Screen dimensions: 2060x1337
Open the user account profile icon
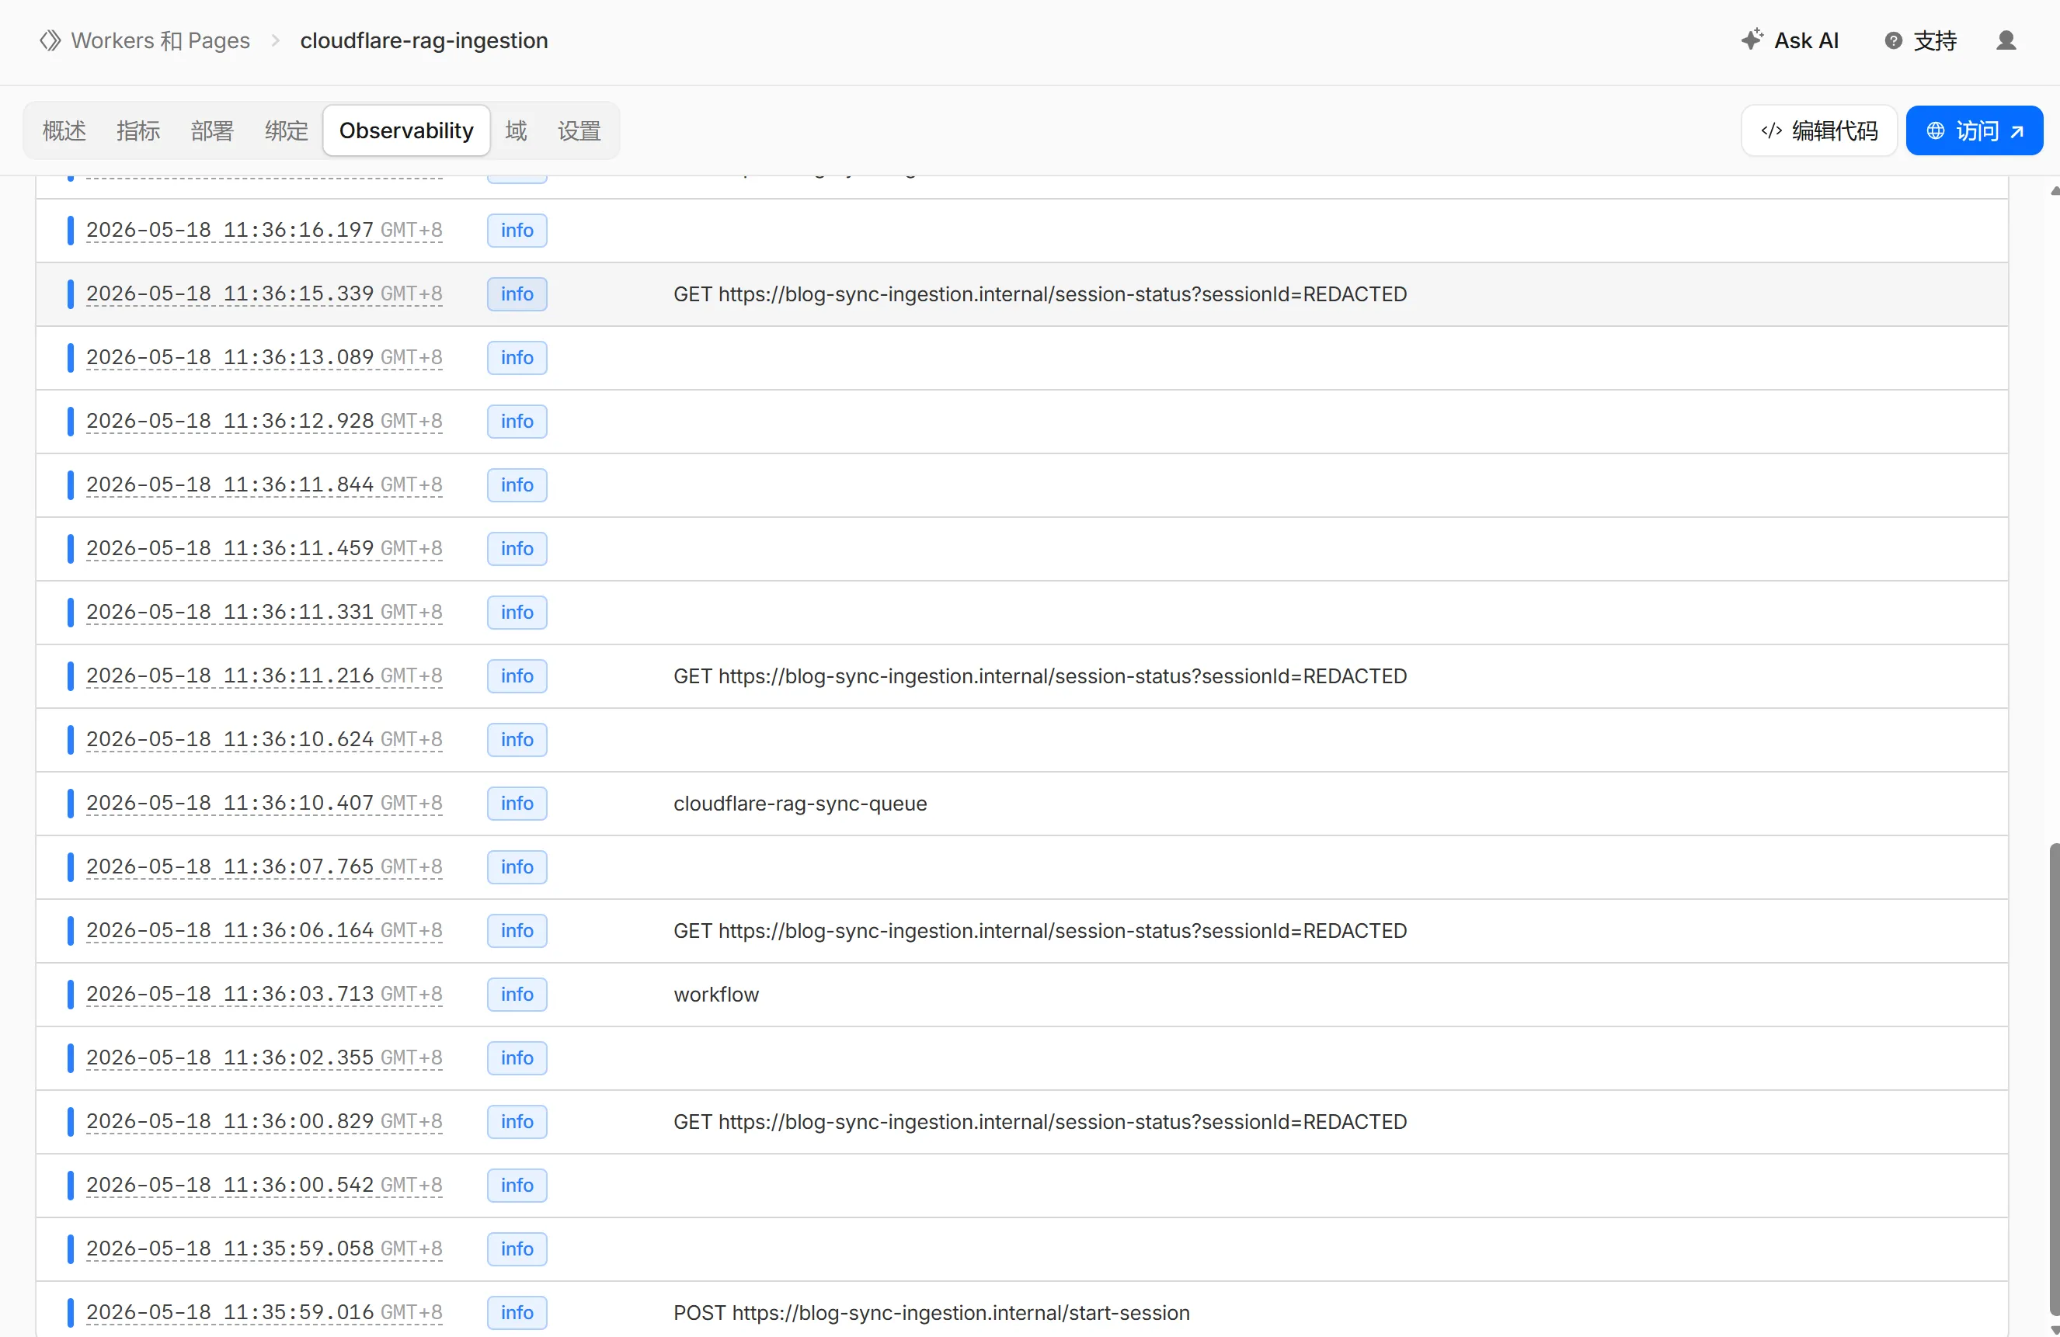(x=2006, y=40)
